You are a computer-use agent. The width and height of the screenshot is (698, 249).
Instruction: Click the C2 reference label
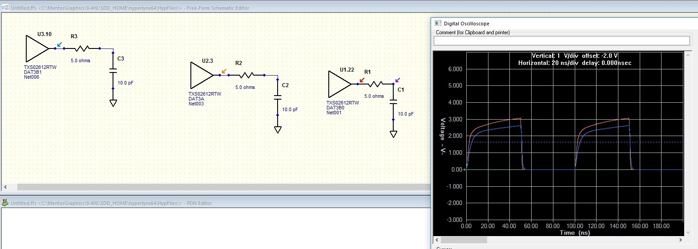[285, 85]
